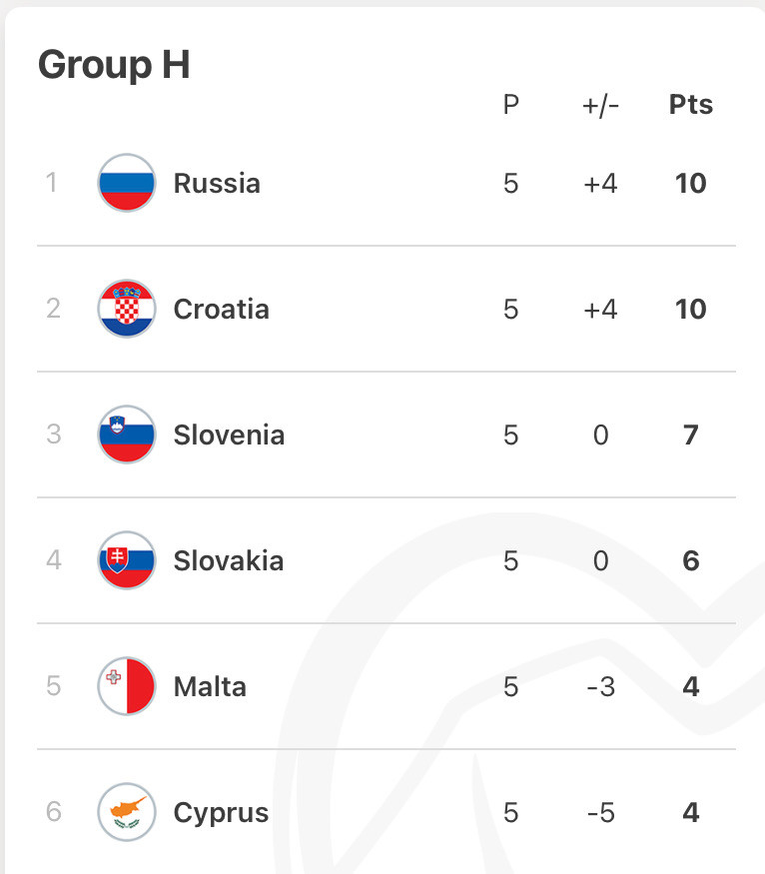Click Russia's 10 points value
The height and width of the screenshot is (874, 765).
(691, 184)
